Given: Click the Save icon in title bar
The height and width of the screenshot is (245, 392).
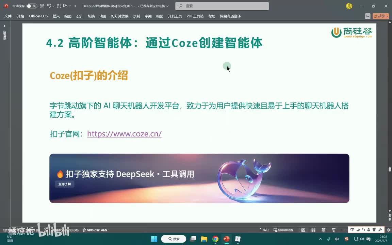Looking at the screenshot, I should coord(42,6).
